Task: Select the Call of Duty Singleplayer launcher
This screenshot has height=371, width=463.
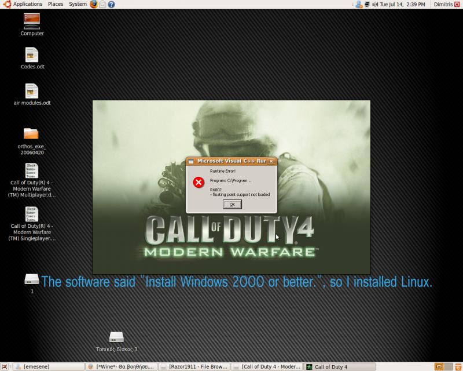Action: coord(32,224)
